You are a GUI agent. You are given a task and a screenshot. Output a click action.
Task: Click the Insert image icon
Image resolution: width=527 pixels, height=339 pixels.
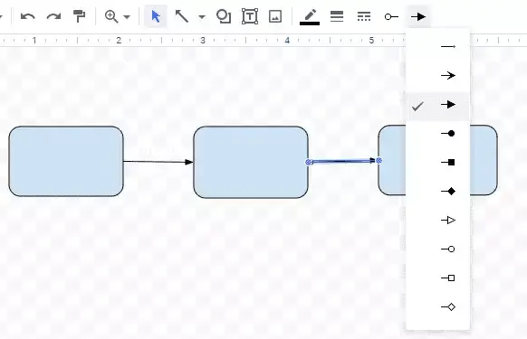[275, 16]
